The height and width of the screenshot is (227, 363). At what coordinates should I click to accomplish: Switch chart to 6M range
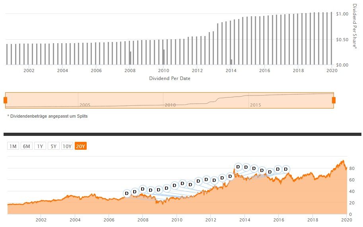(x=26, y=146)
